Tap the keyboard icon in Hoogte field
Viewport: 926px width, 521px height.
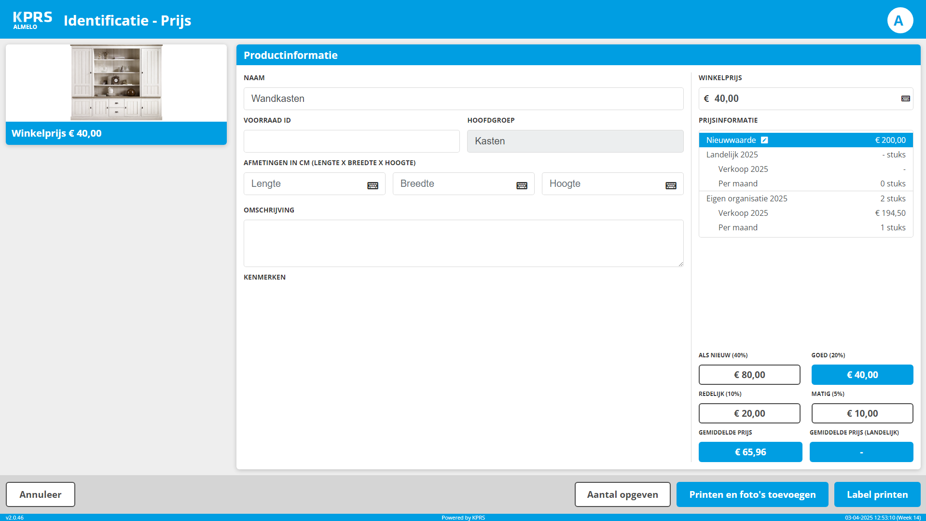click(671, 185)
